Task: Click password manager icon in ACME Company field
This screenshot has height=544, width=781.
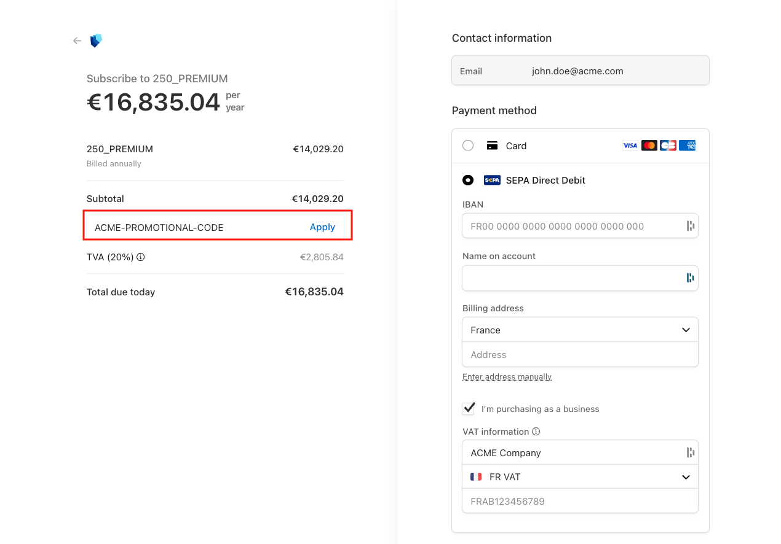Action: click(690, 453)
